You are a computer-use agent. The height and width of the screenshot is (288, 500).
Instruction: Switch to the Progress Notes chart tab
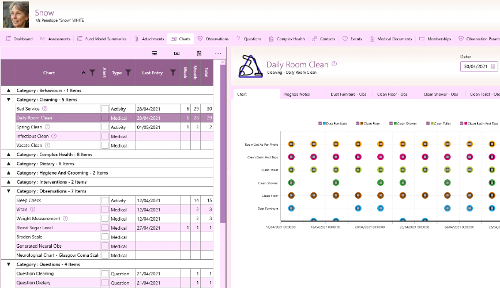(x=296, y=94)
